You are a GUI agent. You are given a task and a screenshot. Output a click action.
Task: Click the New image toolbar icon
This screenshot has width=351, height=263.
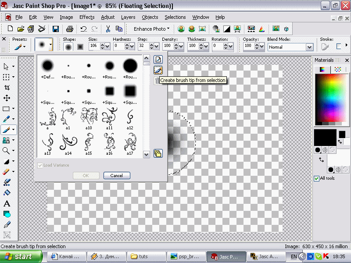[10, 28]
